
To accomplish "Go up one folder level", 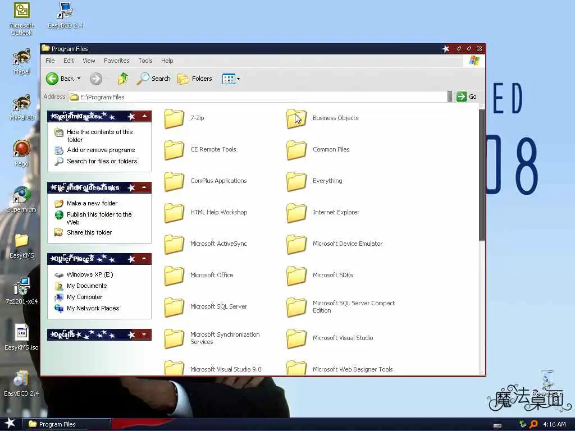I will [x=123, y=79].
